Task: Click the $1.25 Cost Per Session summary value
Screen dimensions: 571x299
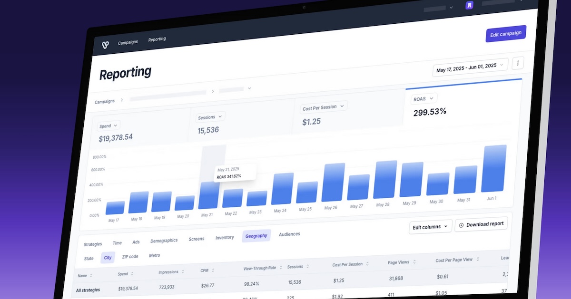Action: pos(312,122)
